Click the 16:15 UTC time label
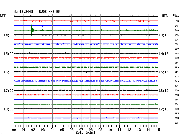The width and height of the screenshot is (180, 137). (164, 91)
